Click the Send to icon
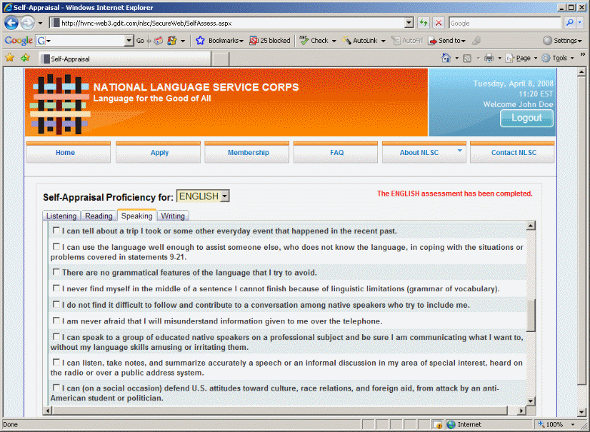This screenshot has width=590, height=432. click(x=432, y=41)
